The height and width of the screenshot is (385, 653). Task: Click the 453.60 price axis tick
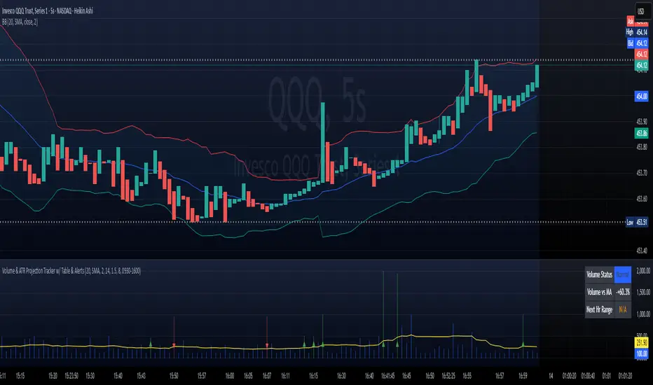click(642, 199)
